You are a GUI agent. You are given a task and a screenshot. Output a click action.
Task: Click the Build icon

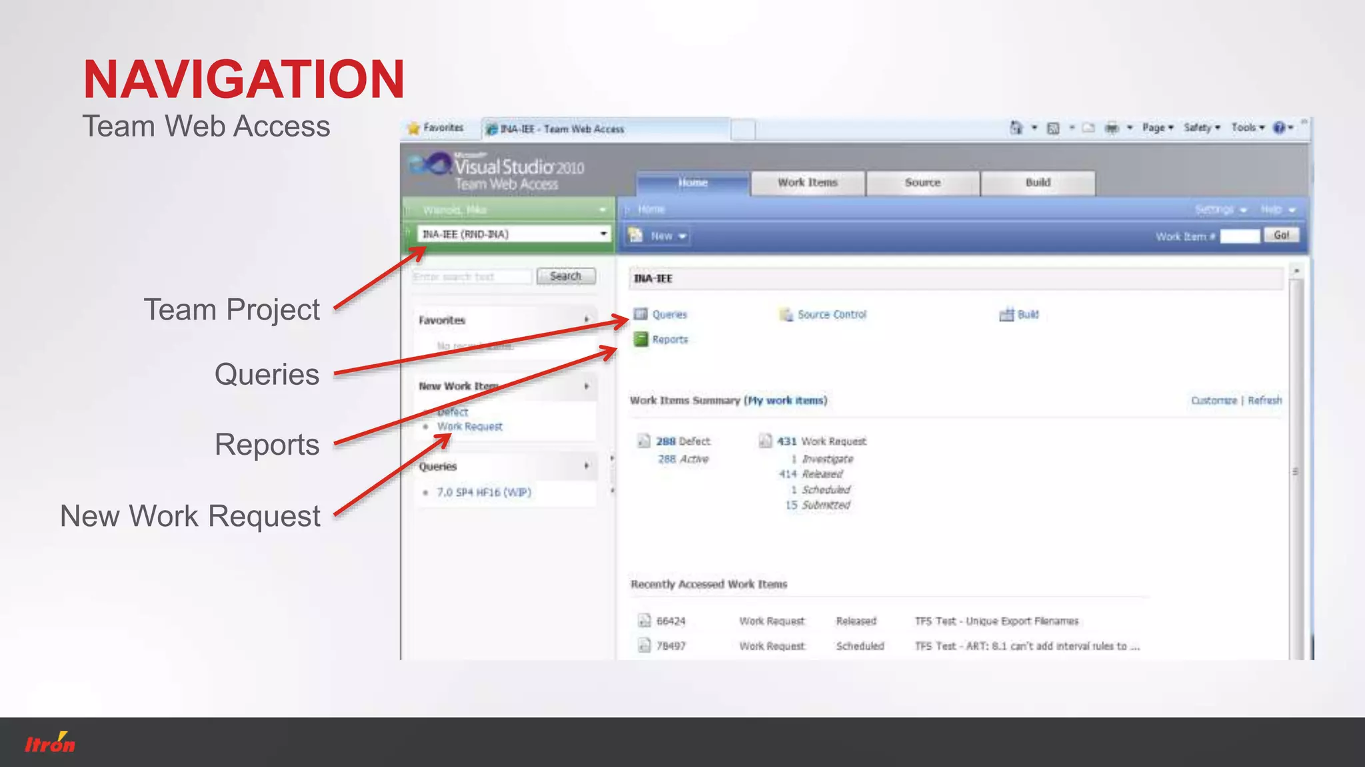(x=1006, y=314)
